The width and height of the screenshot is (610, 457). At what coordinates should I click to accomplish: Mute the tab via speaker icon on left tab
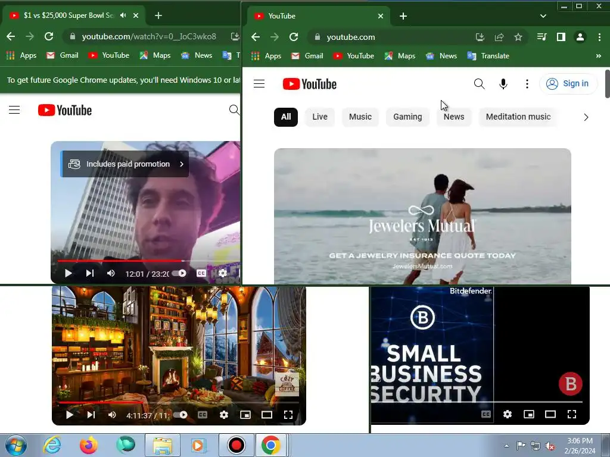coord(123,15)
